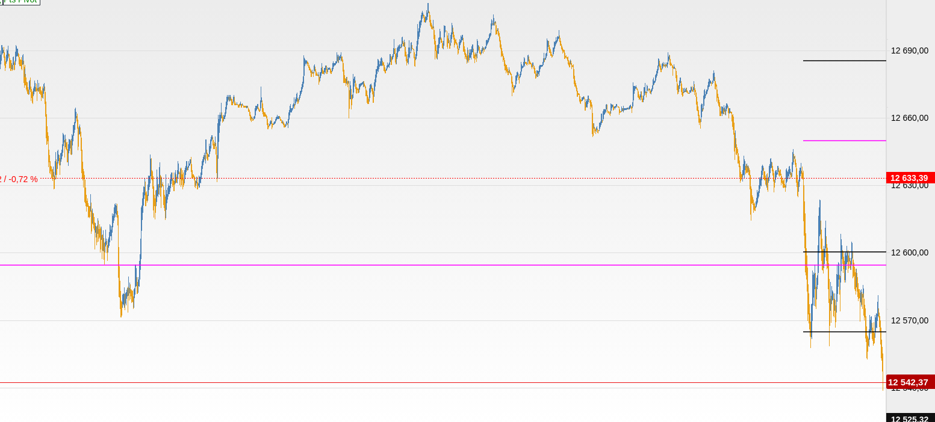Click the 12 660,00 price axis label

click(909, 118)
